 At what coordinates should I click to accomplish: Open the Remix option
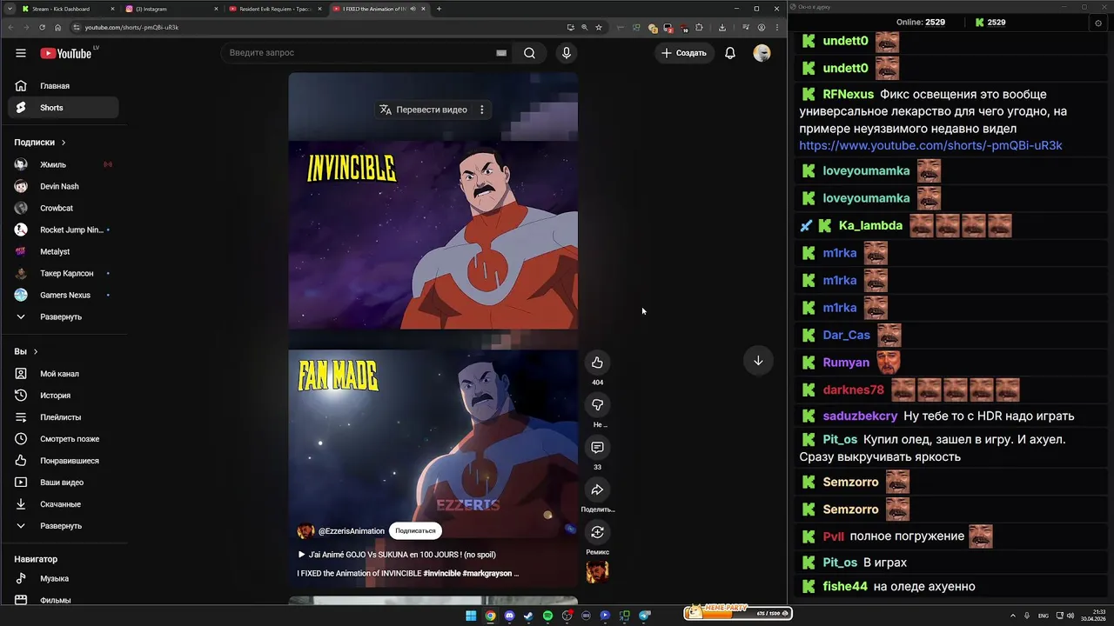(597, 532)
